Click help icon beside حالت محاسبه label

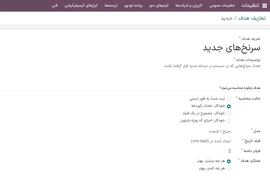coord(241,97)
